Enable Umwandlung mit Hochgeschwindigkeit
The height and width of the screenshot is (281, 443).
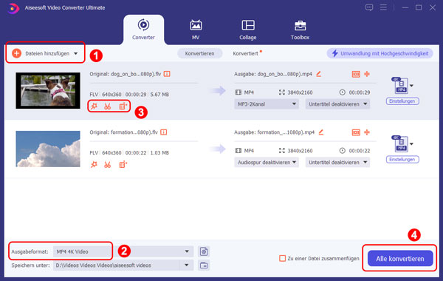tap(380, 53)
